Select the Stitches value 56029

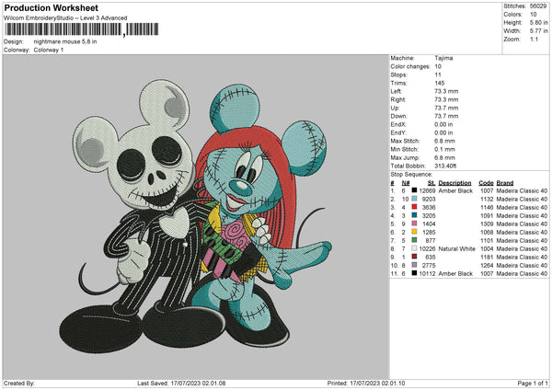pyautogui.click(x=538, y=6)
